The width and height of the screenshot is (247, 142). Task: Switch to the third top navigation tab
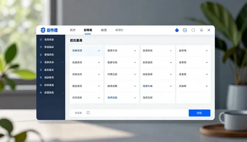pos(104,30)
